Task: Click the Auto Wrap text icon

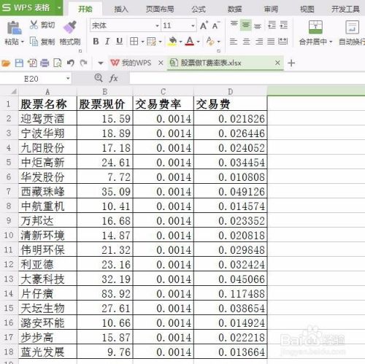Action: coord(352,27)
